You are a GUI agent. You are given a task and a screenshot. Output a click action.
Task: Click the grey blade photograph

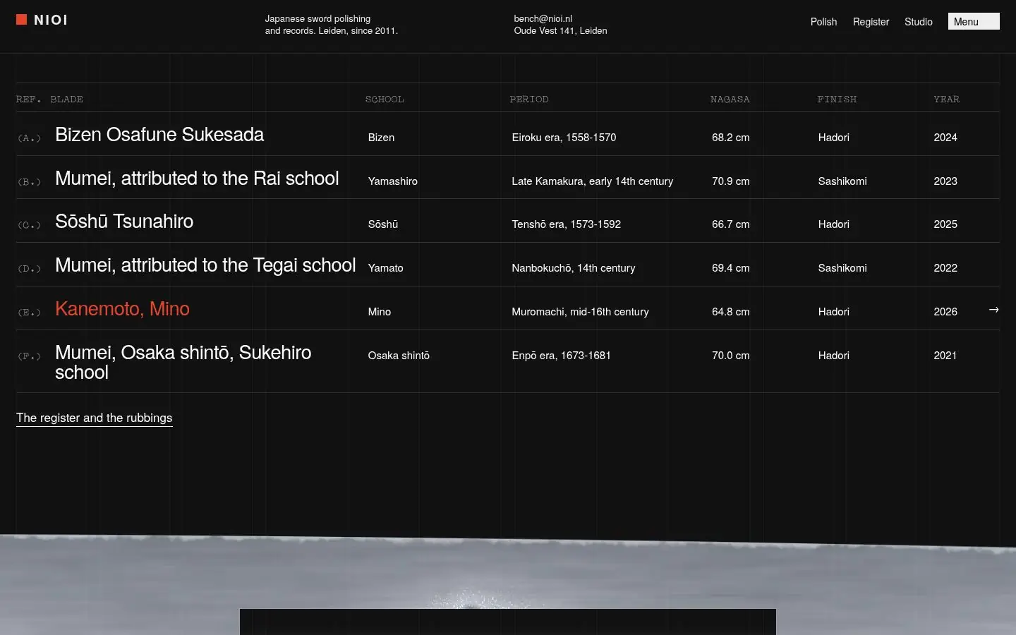click(x=508, y=585)
